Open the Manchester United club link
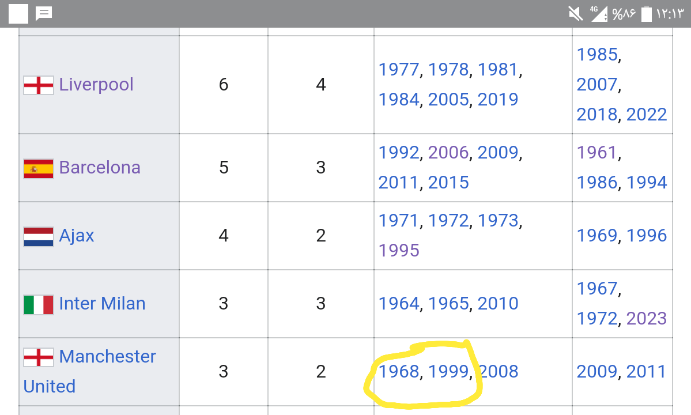Viewport: 691px width, 415px height. click(x=89, y=371)
